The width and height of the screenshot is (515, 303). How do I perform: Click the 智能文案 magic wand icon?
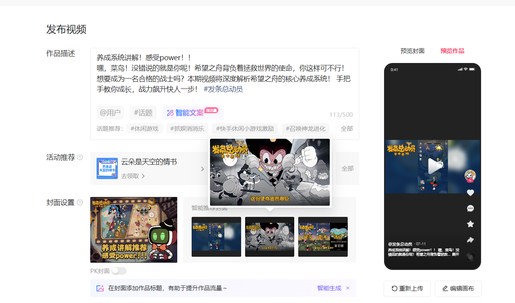[x=170, y=113]
